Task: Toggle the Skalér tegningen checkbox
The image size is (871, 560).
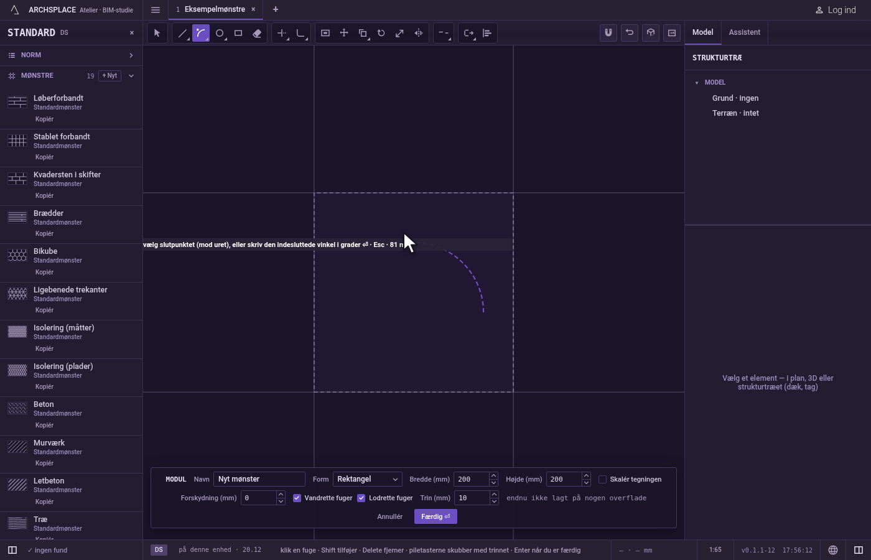Action: pos(602,479)
